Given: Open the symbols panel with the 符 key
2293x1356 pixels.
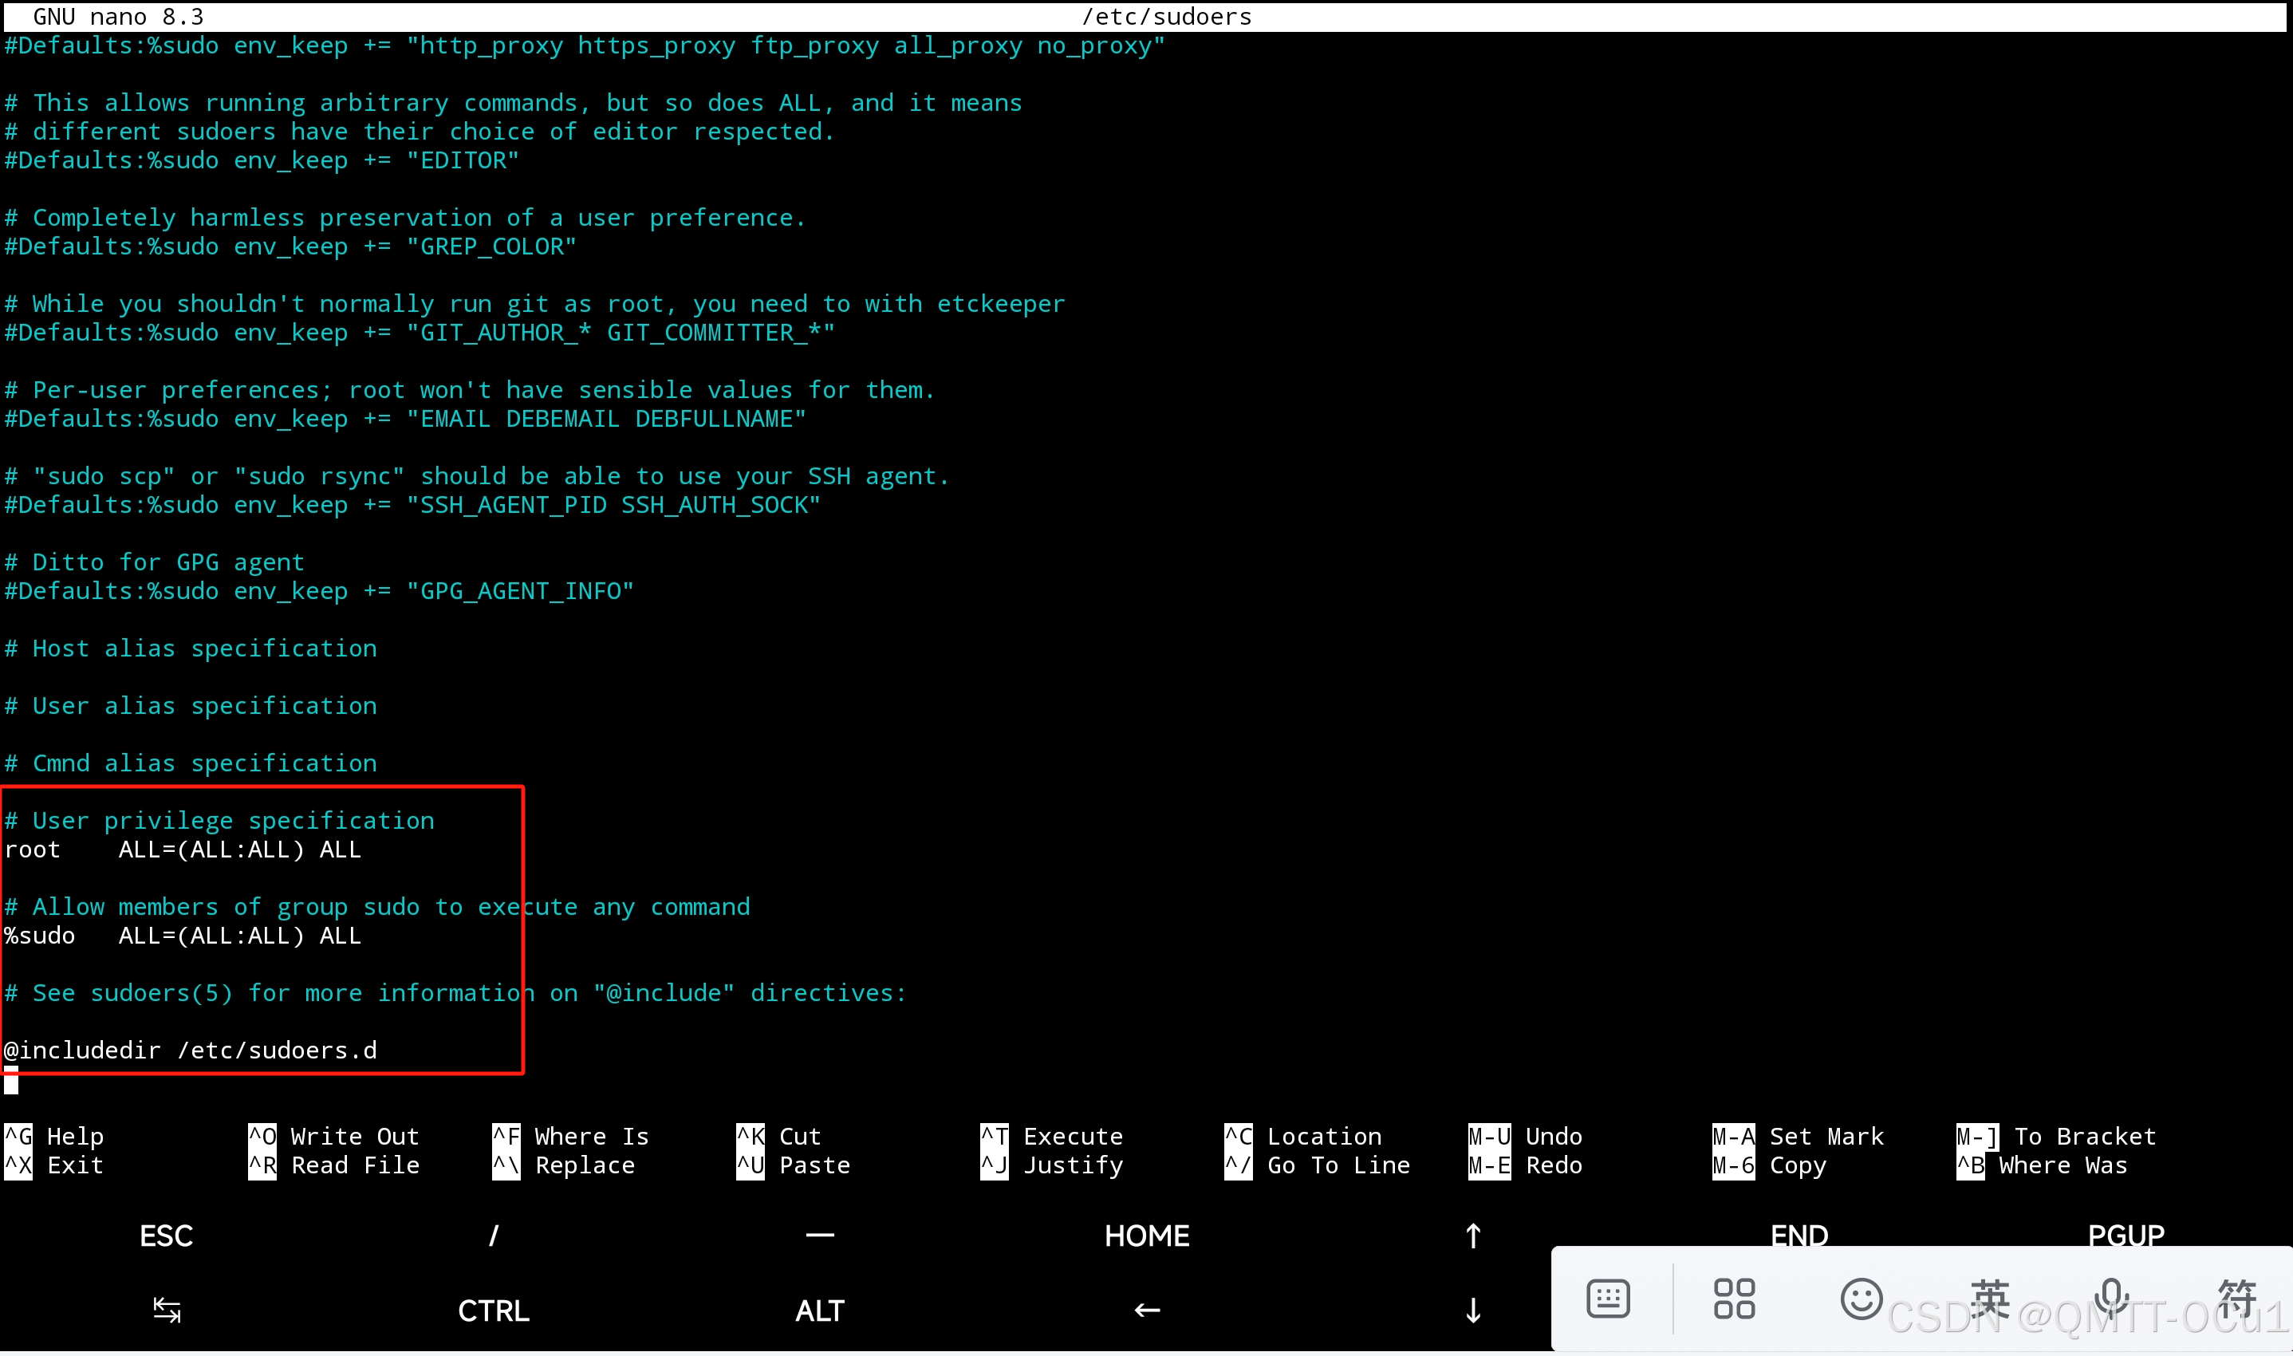Looking at the screenshot, I should [x=2237, y=1299].
